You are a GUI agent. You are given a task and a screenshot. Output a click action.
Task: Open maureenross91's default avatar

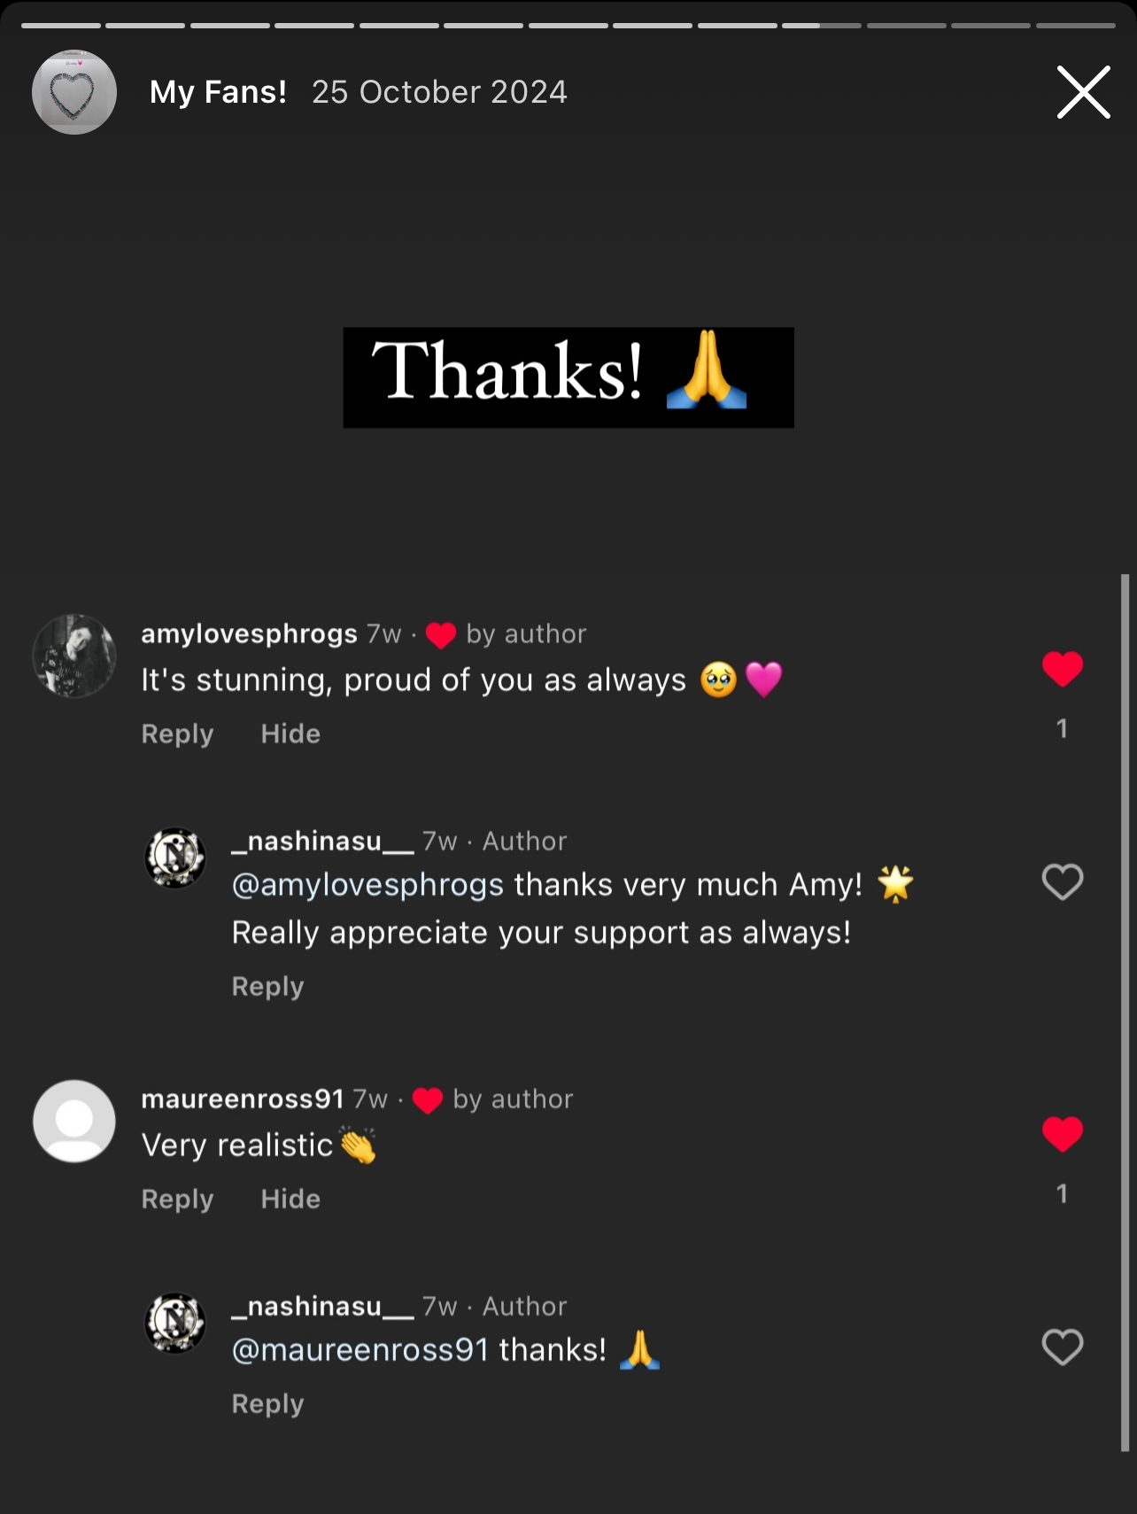[74, 1121]
